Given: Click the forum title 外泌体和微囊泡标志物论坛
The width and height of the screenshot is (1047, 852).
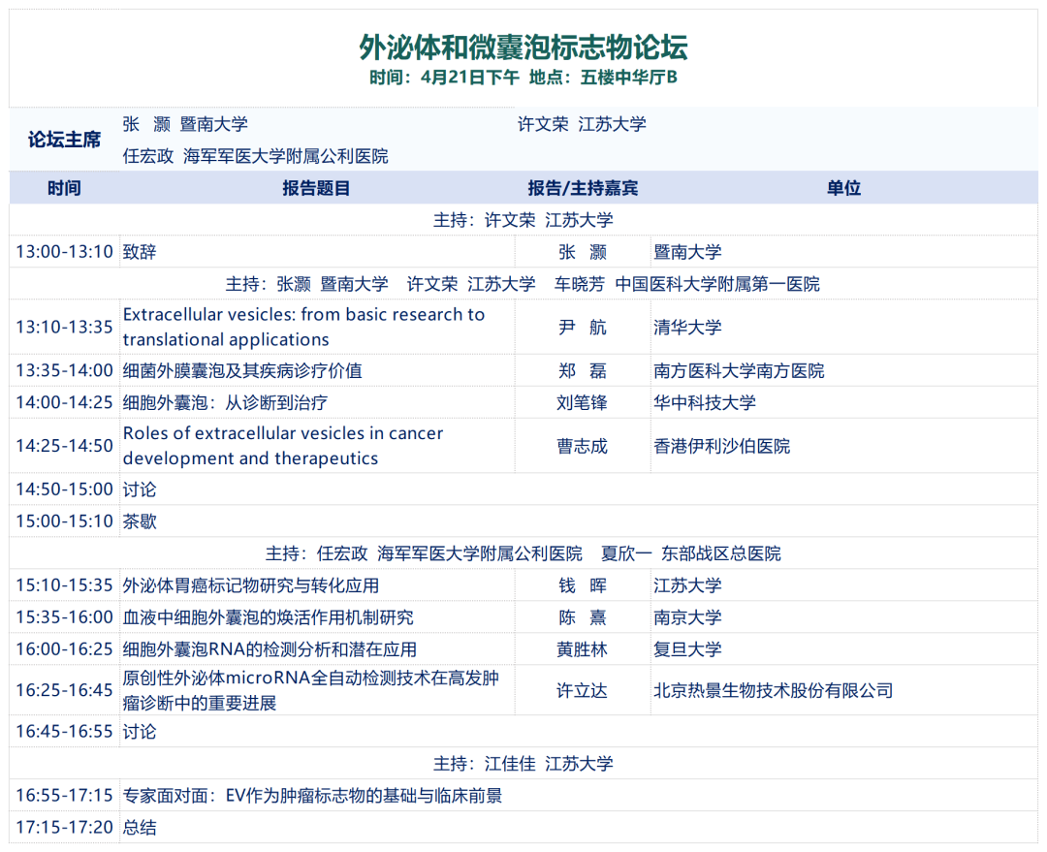Looking at the screenshot, I should (523, 46).
